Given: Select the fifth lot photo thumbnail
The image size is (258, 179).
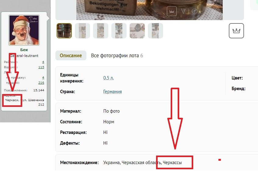Looking at the screenshot, I should (x=137, y=31).
